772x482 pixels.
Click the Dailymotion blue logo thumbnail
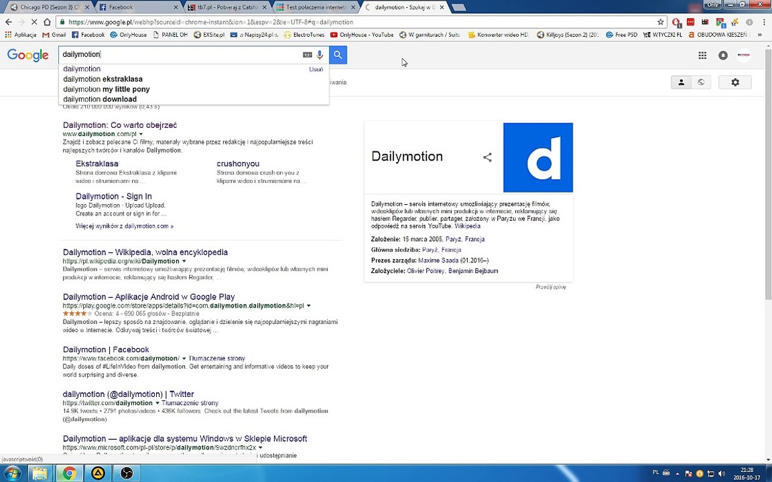538,157
